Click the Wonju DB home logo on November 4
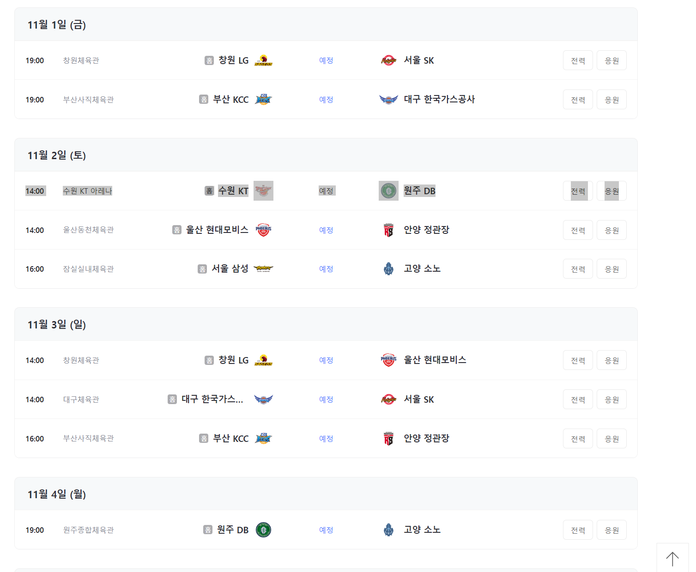The height and width of the screenshot is (572, 696). (263, 530)
